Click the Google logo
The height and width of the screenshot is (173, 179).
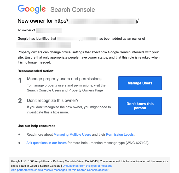coord(32,9)
